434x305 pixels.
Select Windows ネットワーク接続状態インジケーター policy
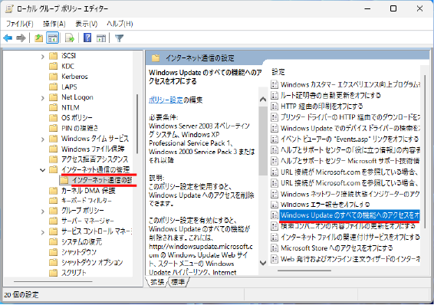pyautogui.click(x=350, y=194)
